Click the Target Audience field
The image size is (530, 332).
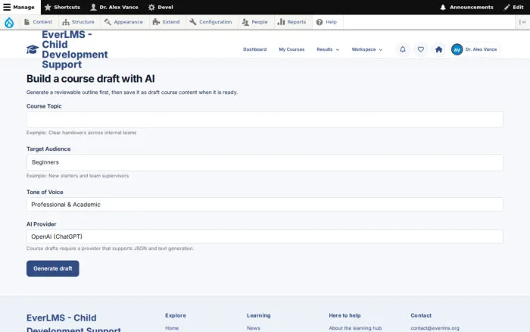coord(265,162)
